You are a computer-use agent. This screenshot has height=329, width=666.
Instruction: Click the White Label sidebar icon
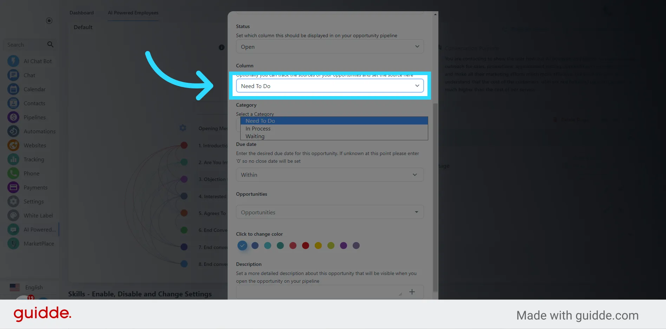point(13,215)
